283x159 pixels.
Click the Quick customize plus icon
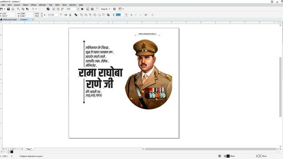152,15
